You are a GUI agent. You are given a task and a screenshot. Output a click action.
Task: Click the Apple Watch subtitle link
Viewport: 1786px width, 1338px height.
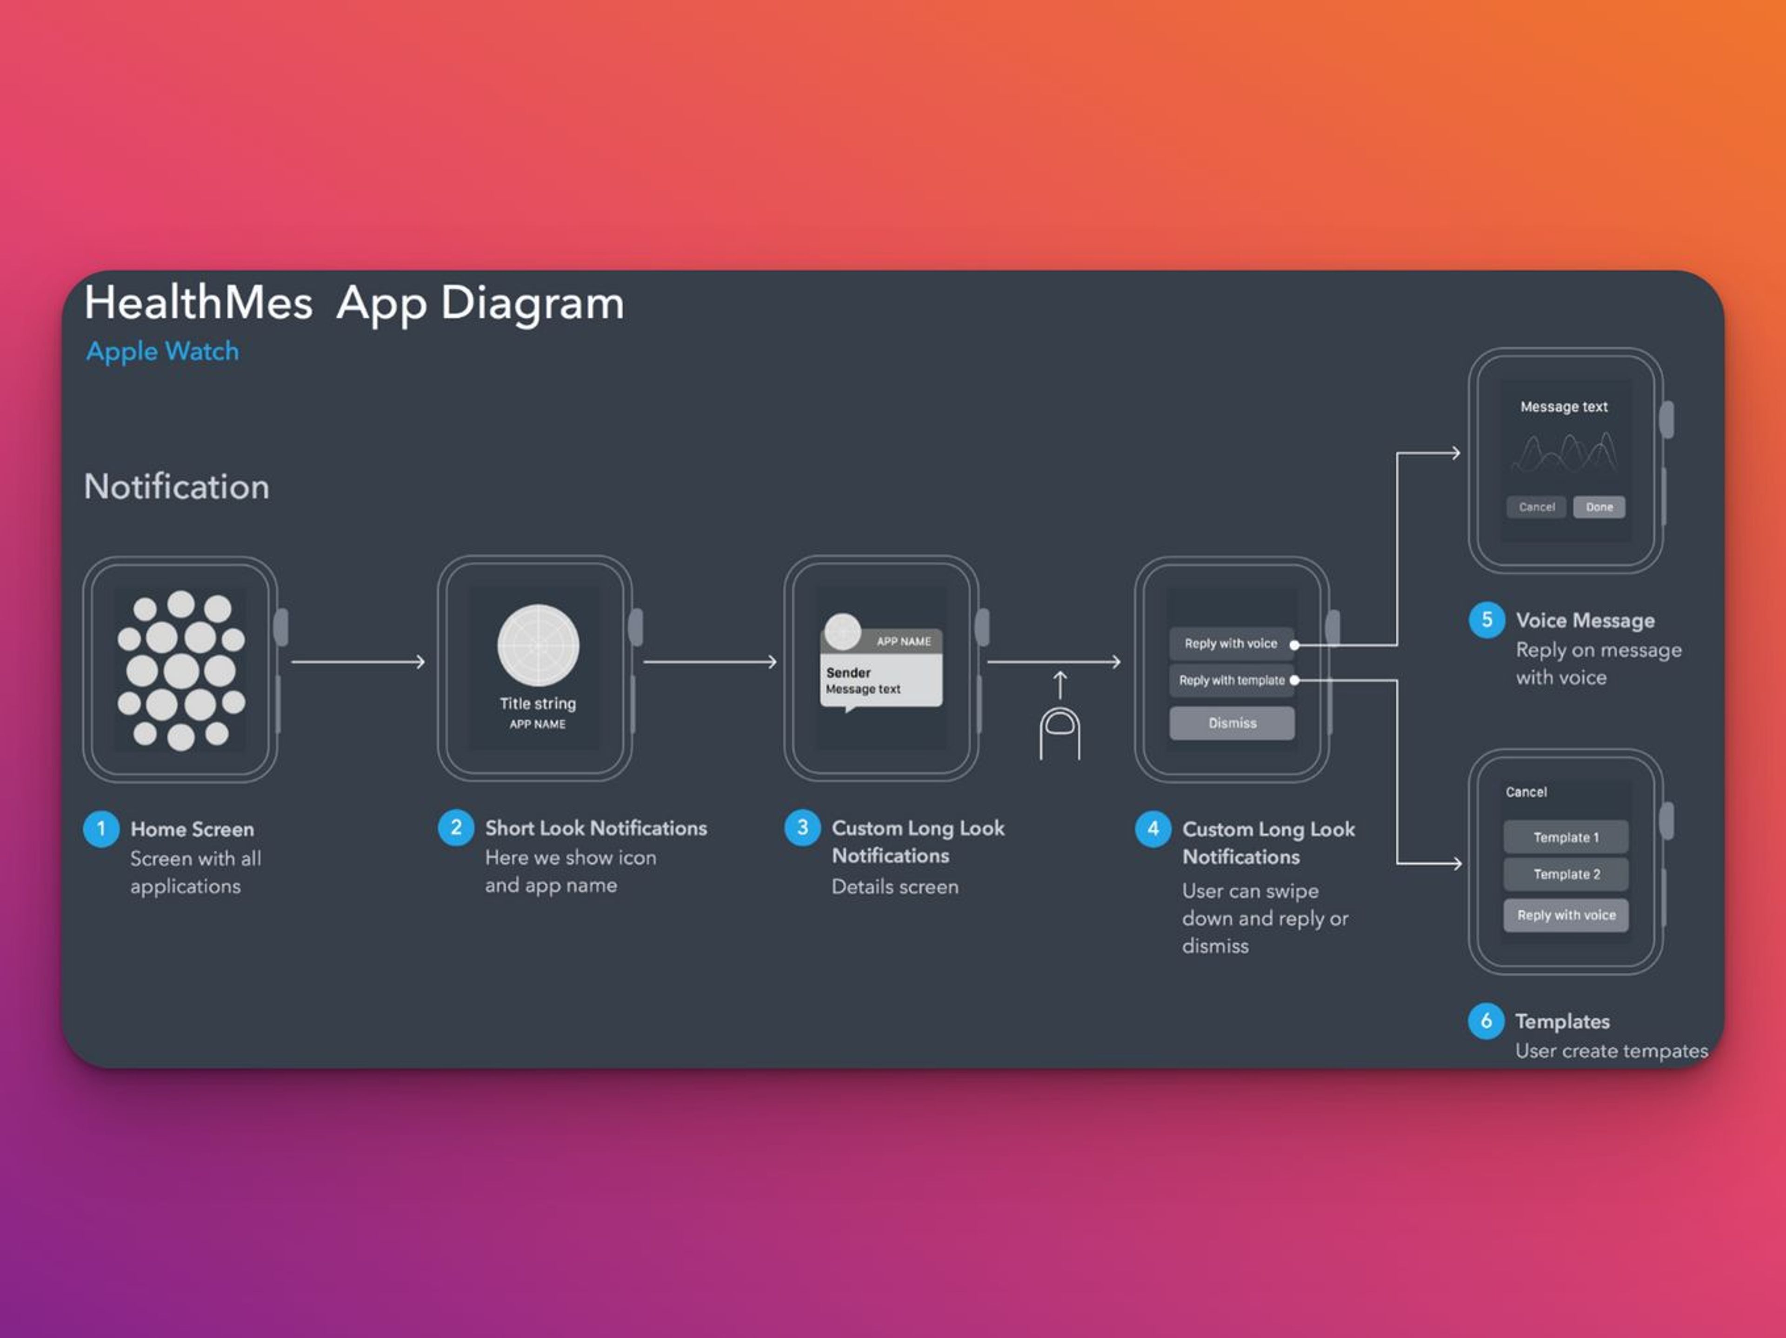(x=162, y=351)
